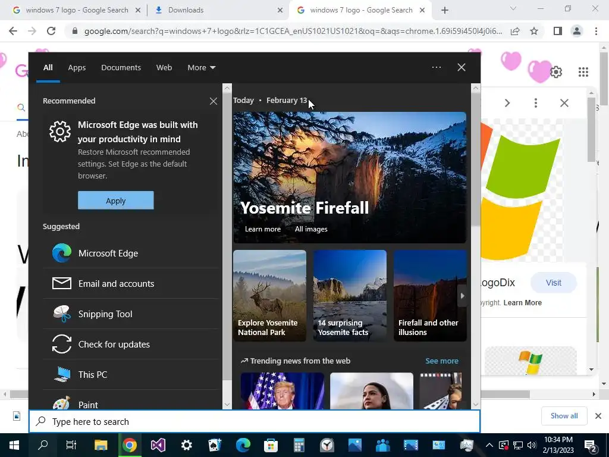
Task: Open the clock app on taskbar
Action: tap(327, 445)
